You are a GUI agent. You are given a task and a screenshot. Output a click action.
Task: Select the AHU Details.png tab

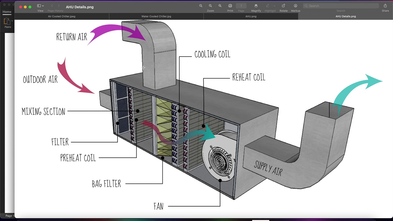tap(345, 17)
